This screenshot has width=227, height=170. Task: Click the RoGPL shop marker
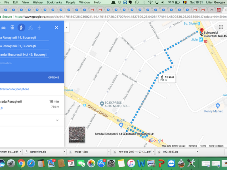tap(121, 125)
